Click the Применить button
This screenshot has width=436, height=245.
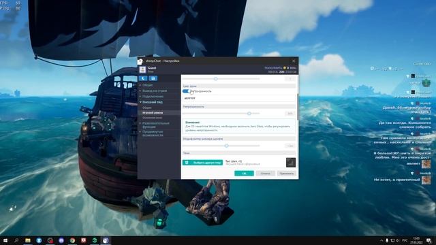point(287,174)
